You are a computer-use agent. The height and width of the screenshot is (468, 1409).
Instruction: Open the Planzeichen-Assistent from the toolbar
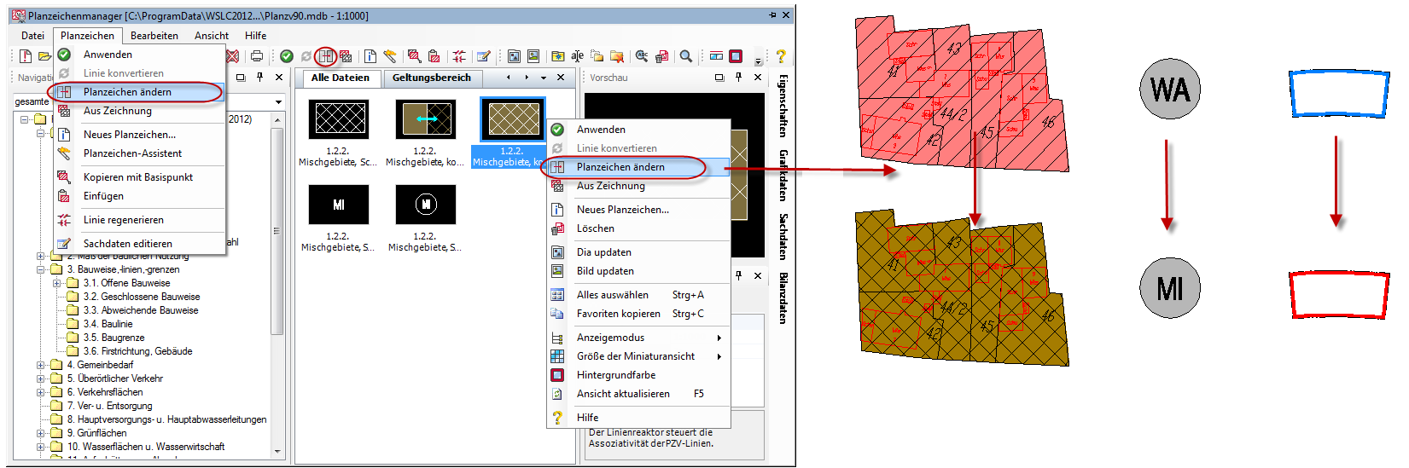pos(390,56)
